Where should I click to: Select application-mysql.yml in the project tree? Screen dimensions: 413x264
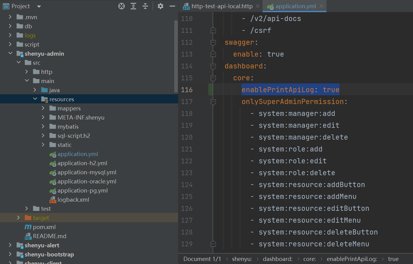click(x=87, y=172)
